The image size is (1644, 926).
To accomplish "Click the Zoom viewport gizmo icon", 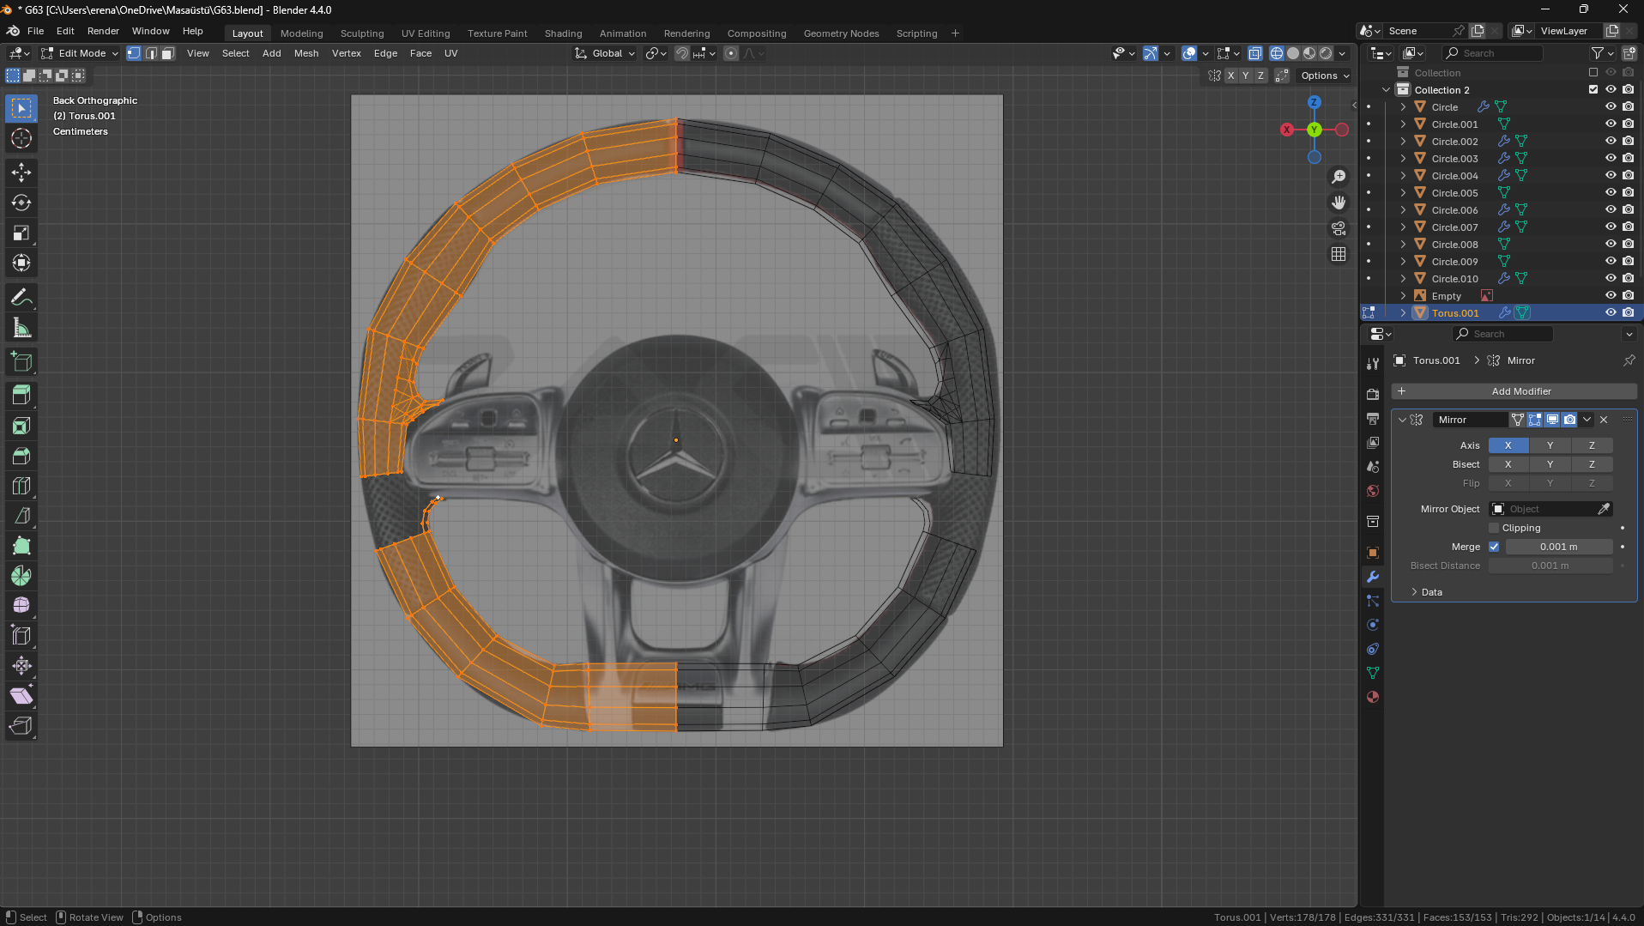I will coord(1339,177).
